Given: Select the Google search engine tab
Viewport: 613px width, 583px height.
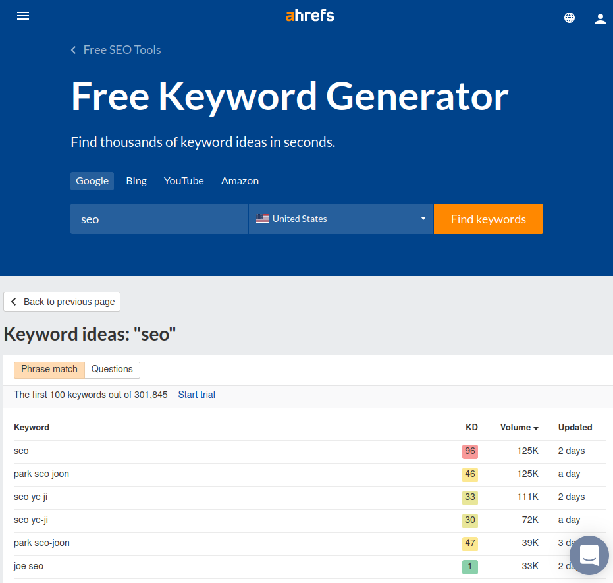Looking at the screenshot, I should tap(92, 181).
